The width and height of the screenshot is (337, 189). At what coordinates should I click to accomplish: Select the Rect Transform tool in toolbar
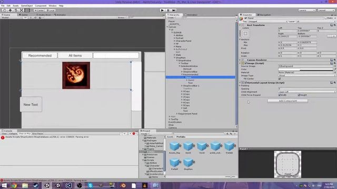[x=27, y=10]
